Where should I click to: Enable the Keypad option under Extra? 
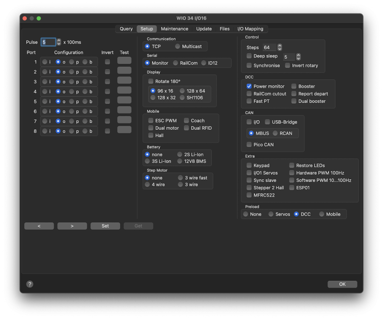(249, 165)
